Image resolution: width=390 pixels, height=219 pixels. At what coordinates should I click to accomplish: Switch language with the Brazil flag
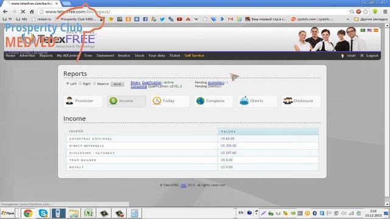click(x=363, y=30)
